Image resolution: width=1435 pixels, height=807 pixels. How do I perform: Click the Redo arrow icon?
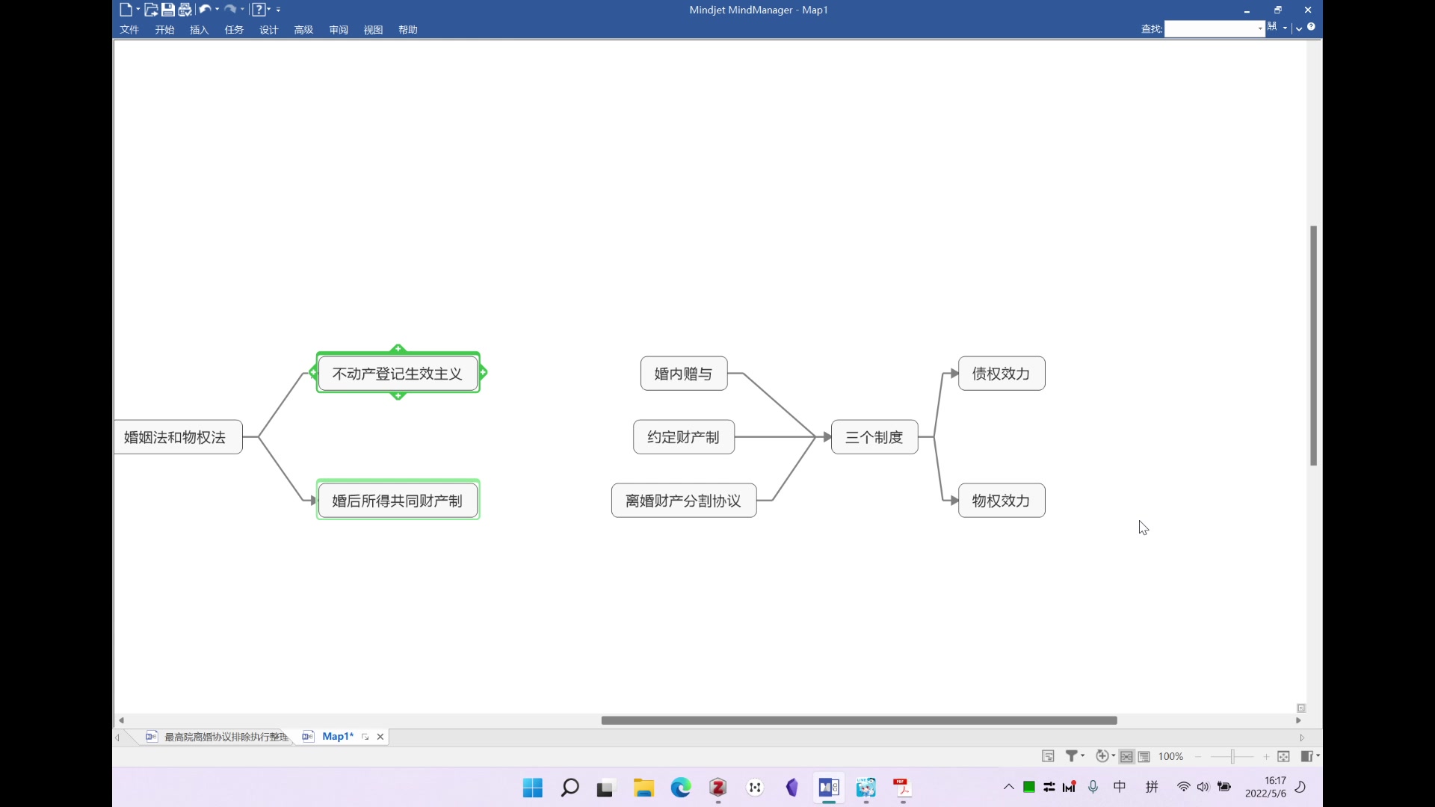pos(230,9)
